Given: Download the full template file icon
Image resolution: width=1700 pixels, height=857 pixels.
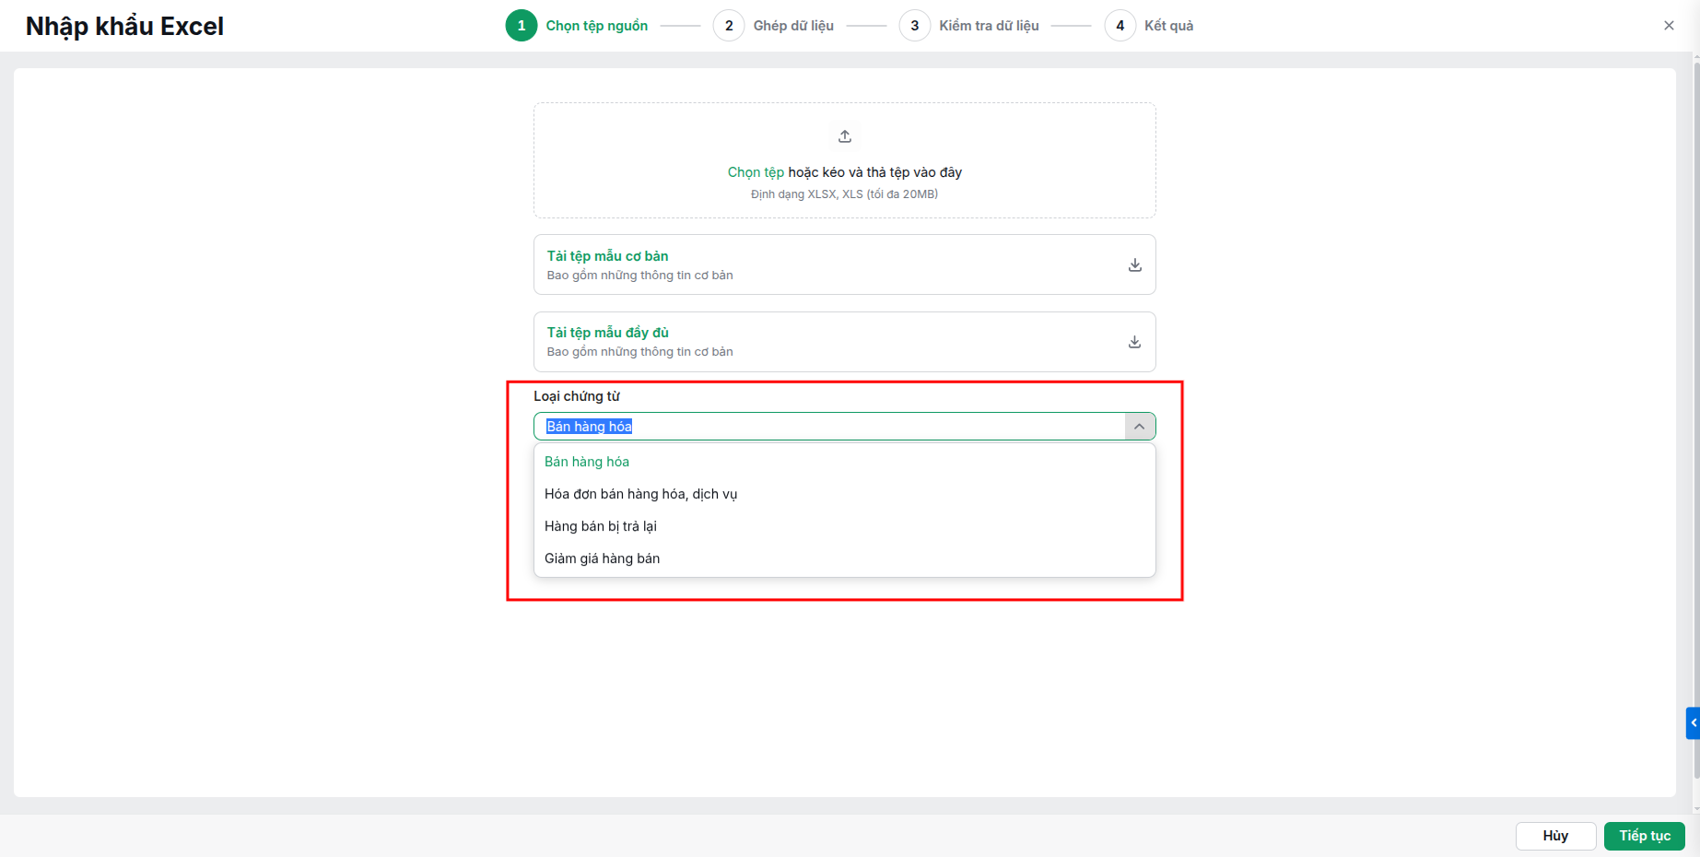Looking at the screenshot, I should click(x=1135, y=342).
